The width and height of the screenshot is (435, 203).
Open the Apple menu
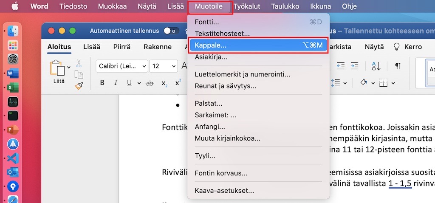coord(15,6)
